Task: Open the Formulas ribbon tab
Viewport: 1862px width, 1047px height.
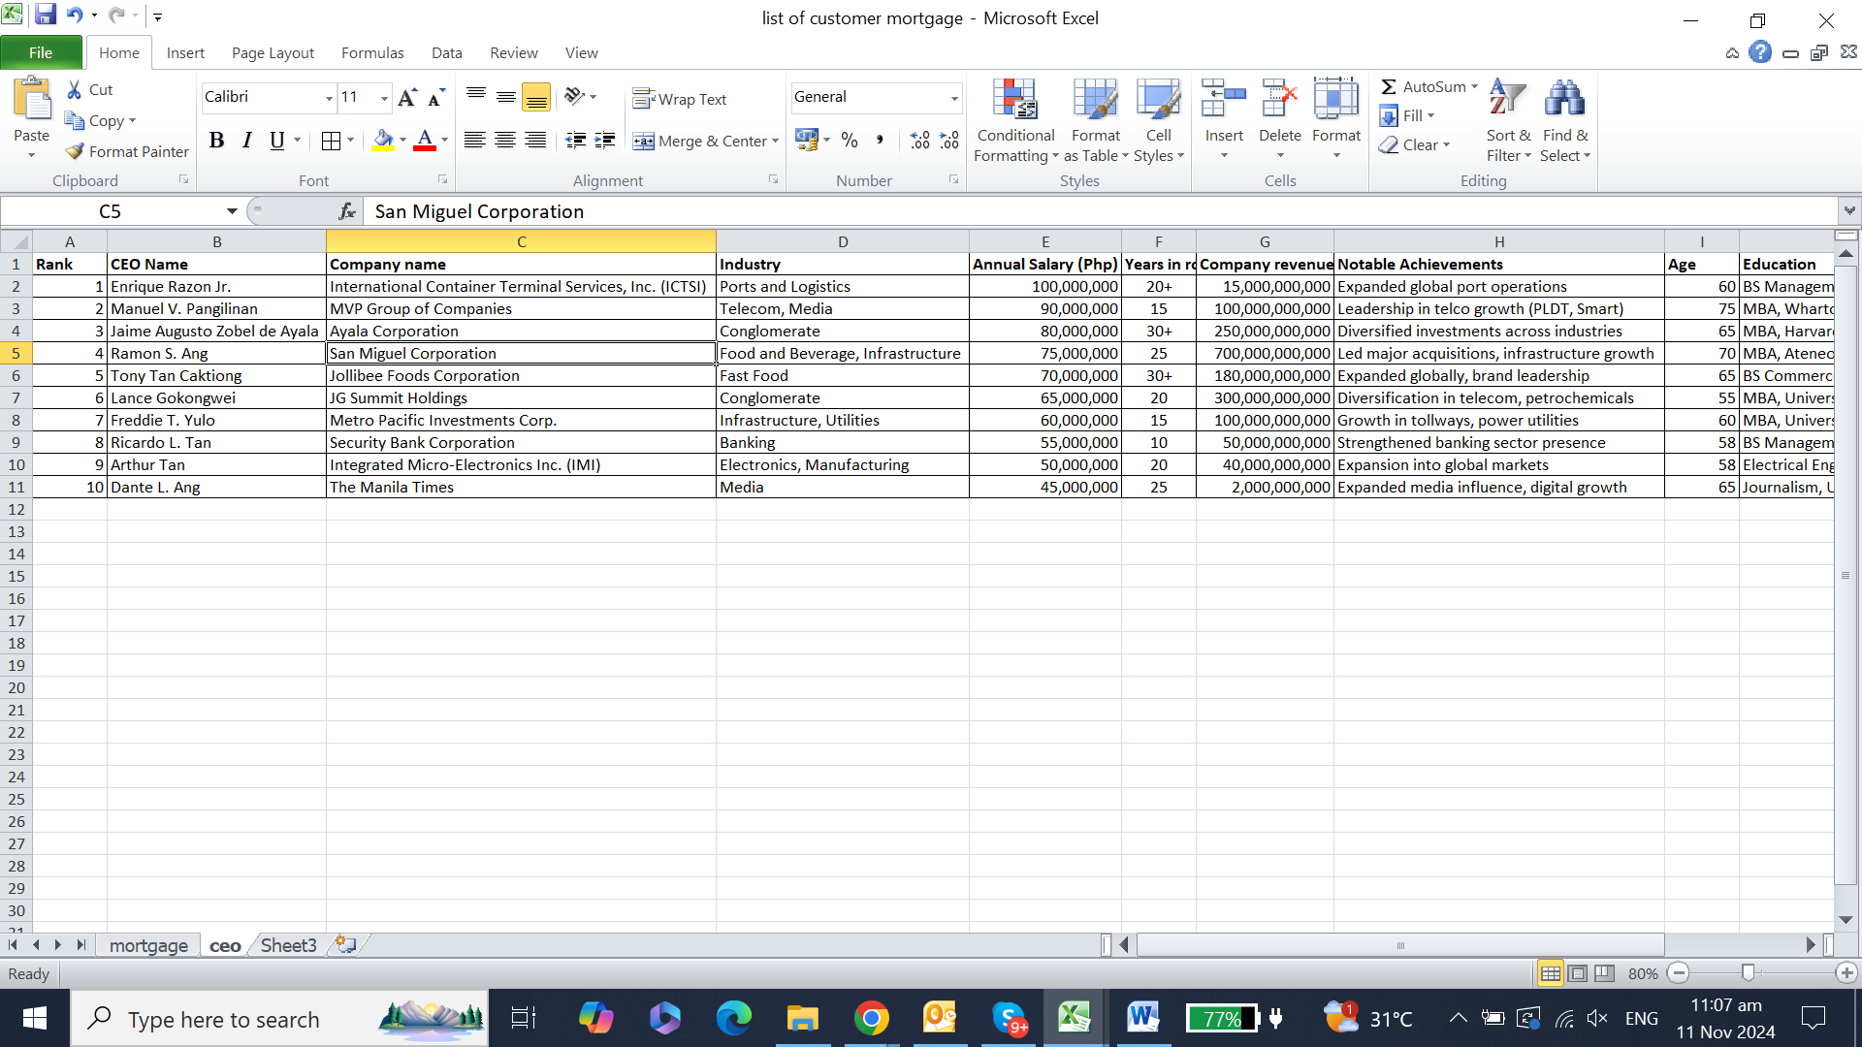Action: 371,52
